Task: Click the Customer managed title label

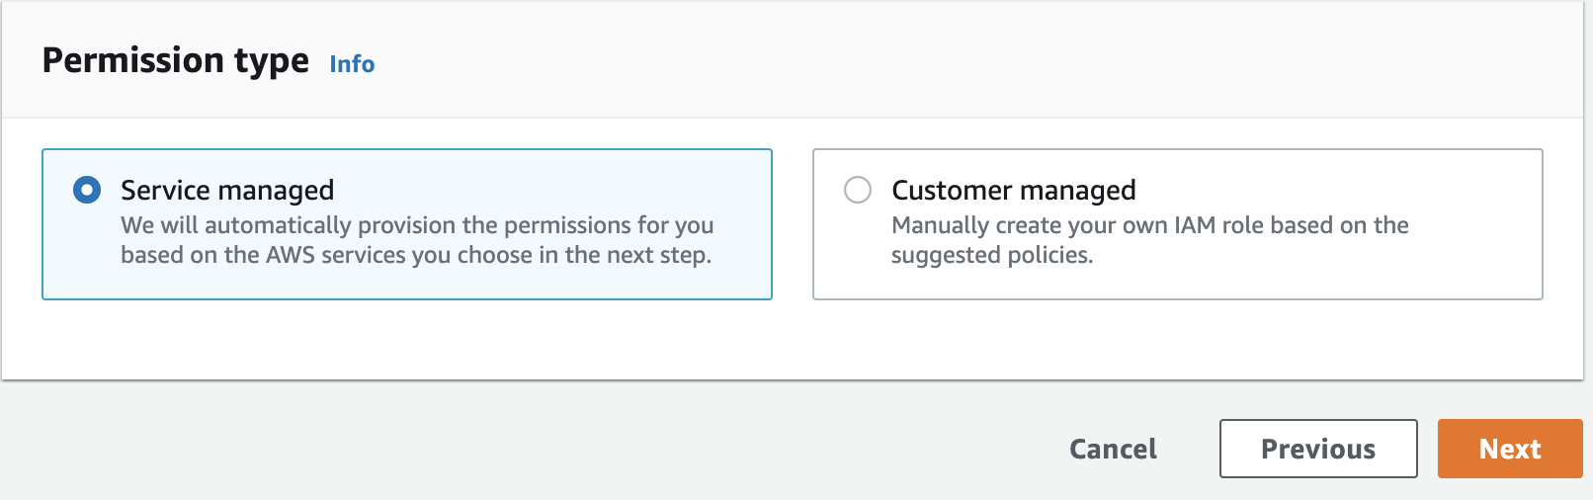Action: pos(1014,190)
